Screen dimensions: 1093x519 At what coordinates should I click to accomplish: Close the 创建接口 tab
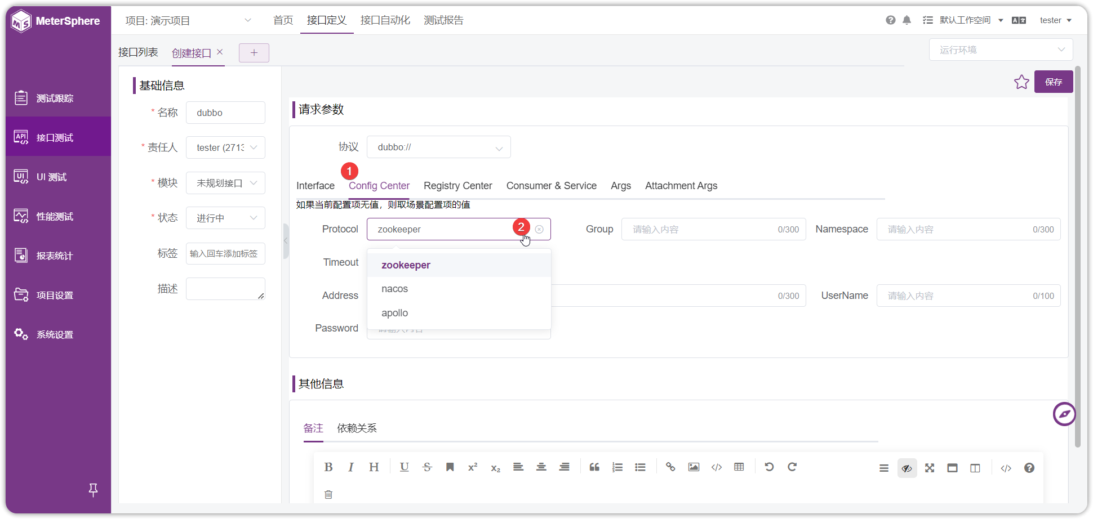point(220,52)
